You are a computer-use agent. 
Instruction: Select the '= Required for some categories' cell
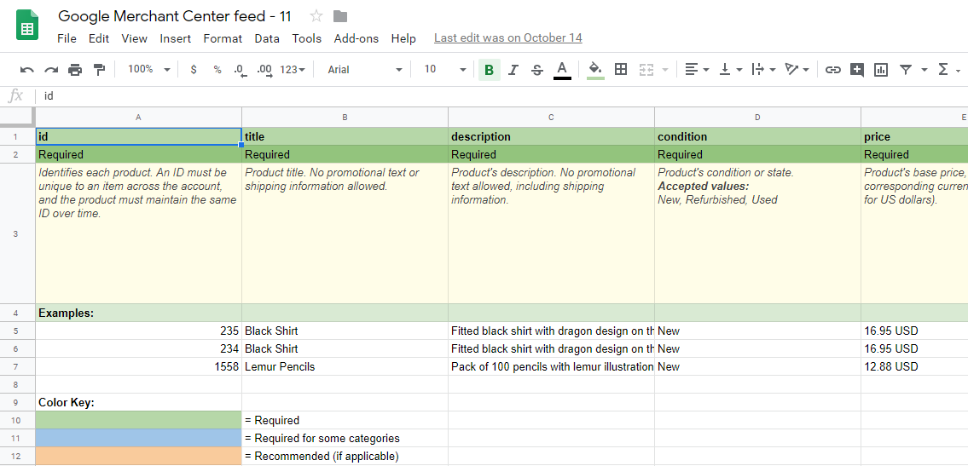(x=345, y=438)
